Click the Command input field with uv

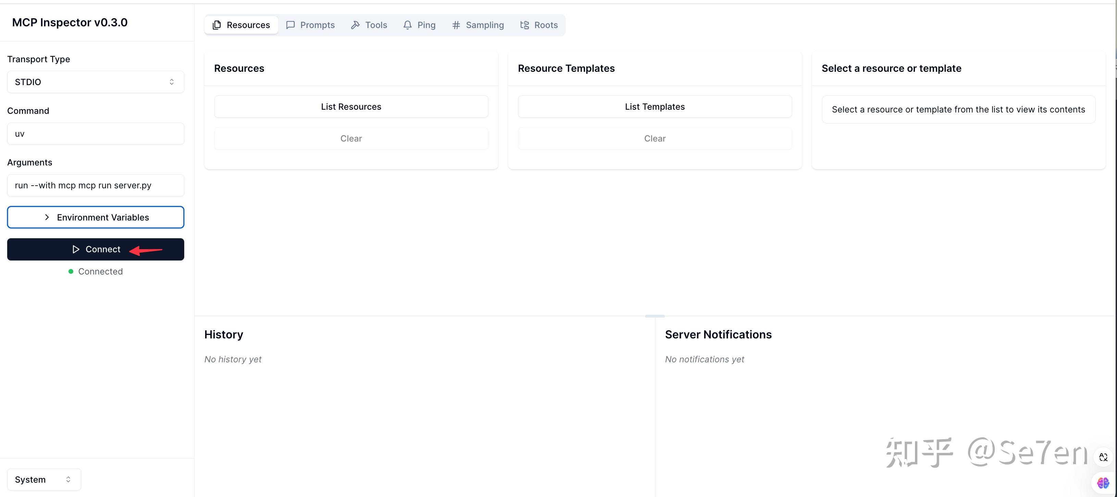coord(96,134)
